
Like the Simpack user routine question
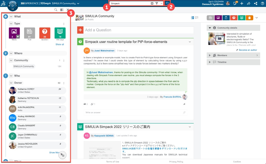click(x=85, y=104)
